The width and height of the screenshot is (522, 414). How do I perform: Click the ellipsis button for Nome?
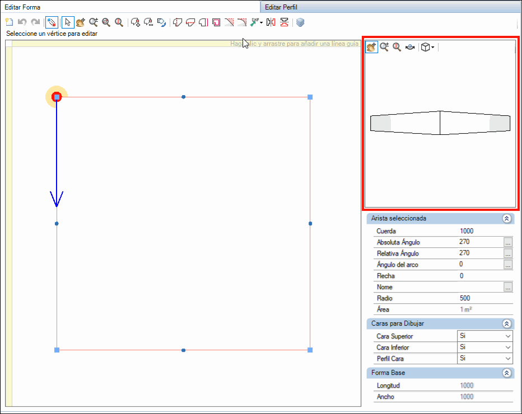tap(507, 287)
